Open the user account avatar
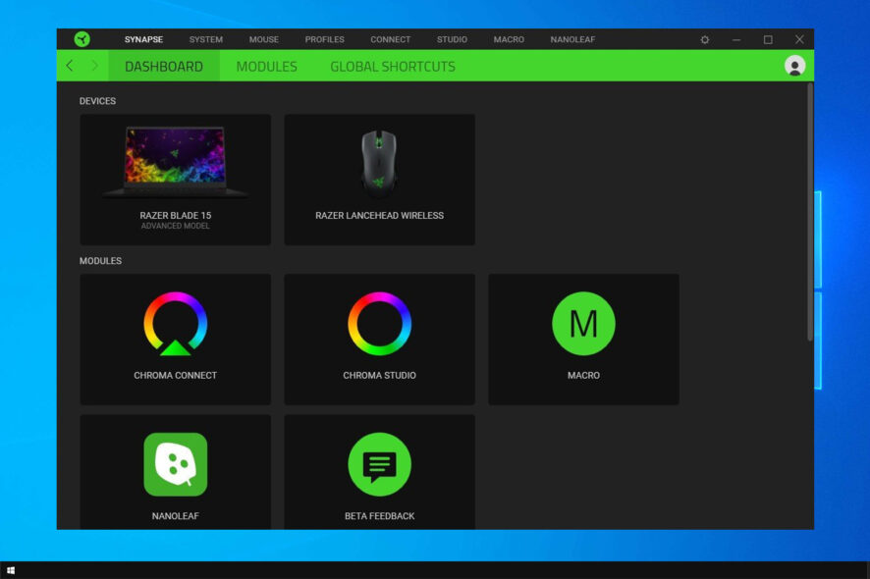 (794, 66)
